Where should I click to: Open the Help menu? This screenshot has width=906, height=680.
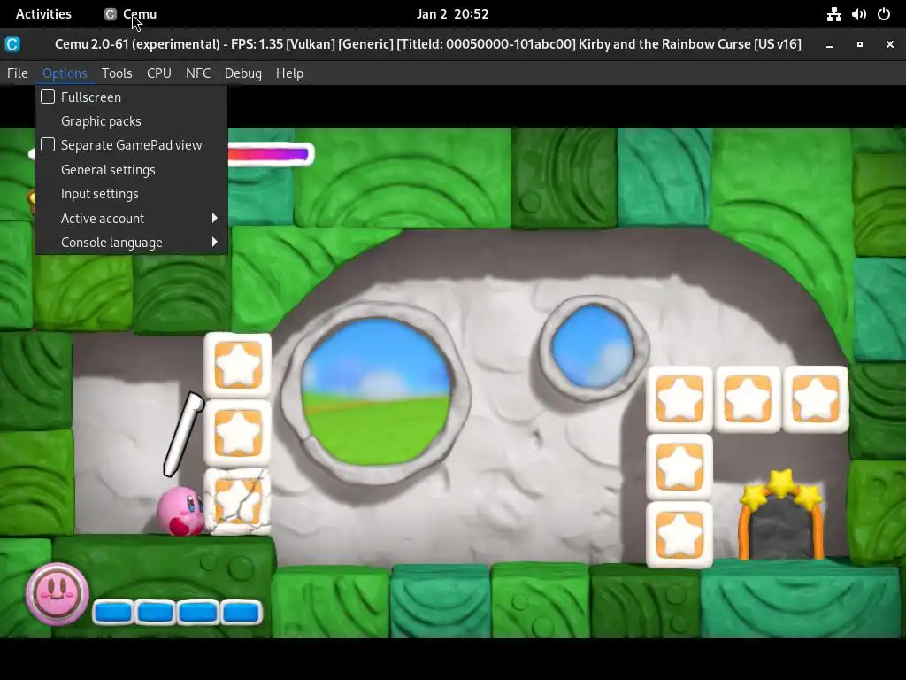289,73
